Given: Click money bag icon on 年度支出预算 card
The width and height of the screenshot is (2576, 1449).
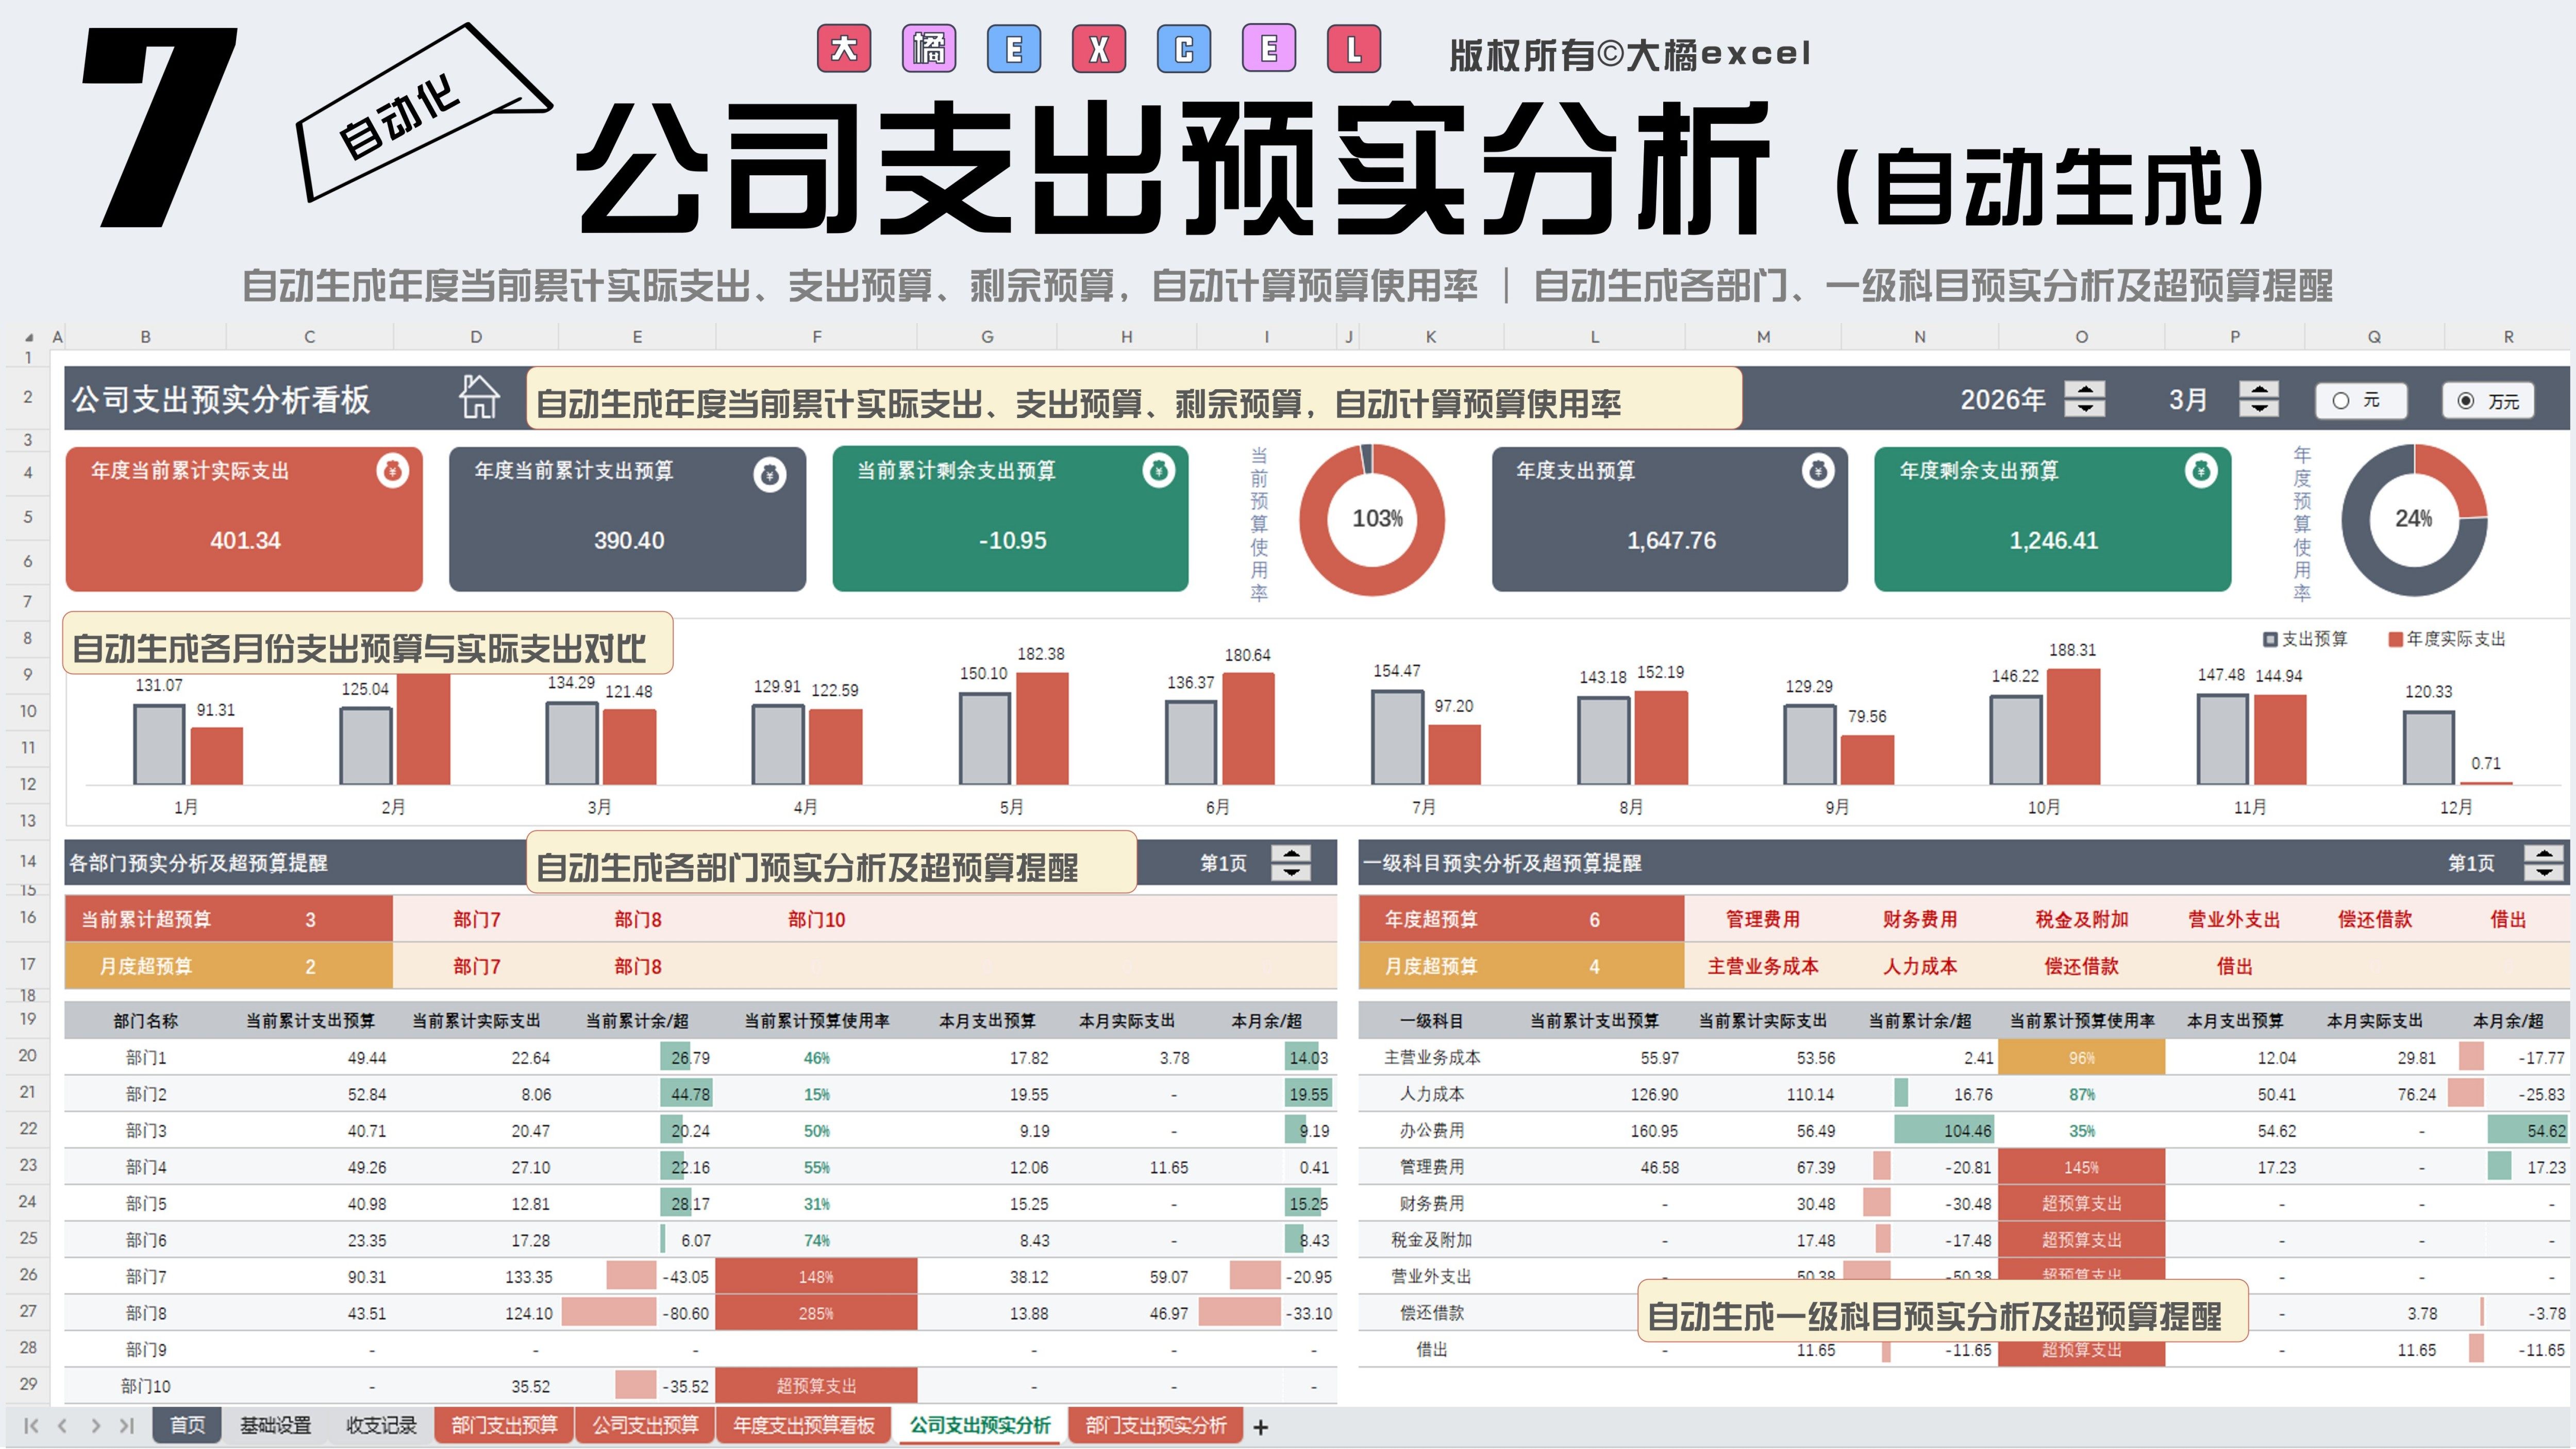Looking at the screenshot, I should coord(1818,470).
